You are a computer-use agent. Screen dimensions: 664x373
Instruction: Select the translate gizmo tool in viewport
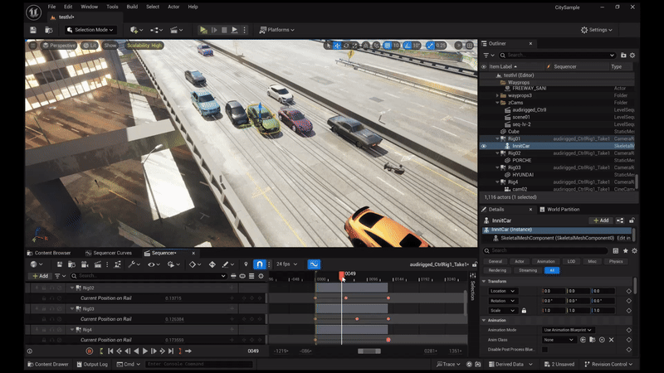337,46
